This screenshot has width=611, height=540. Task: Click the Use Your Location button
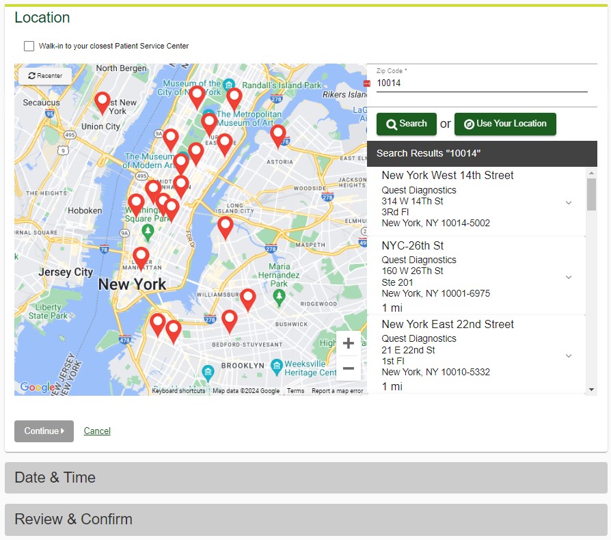(505, 124)
